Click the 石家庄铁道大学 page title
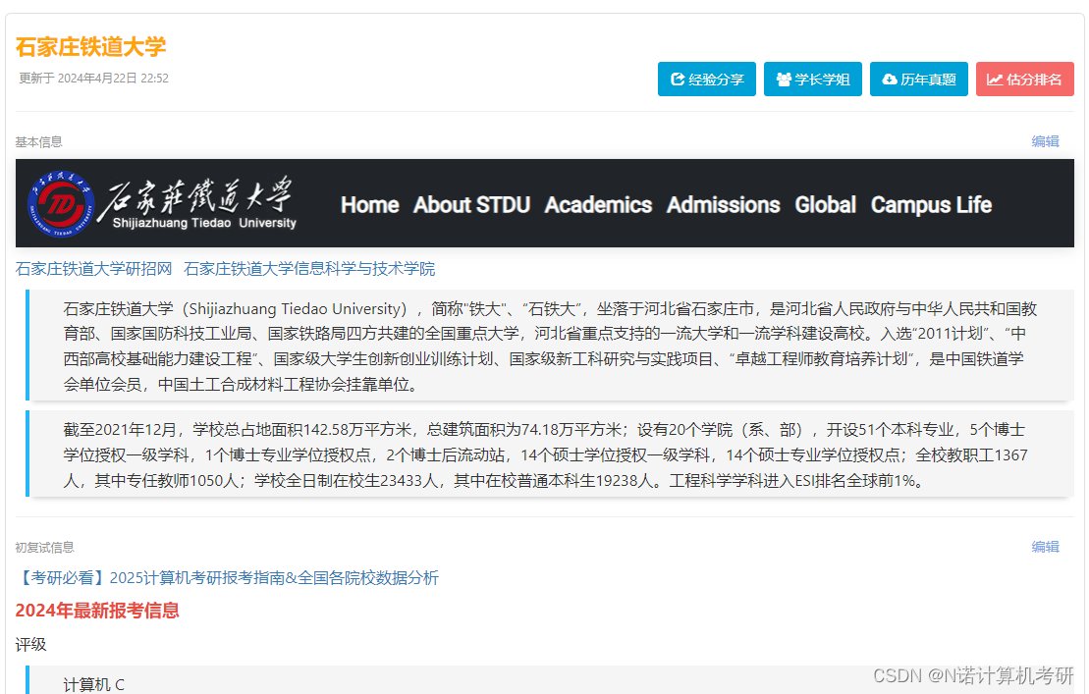This screenshot has width=1089, height=694. (90, 46)
